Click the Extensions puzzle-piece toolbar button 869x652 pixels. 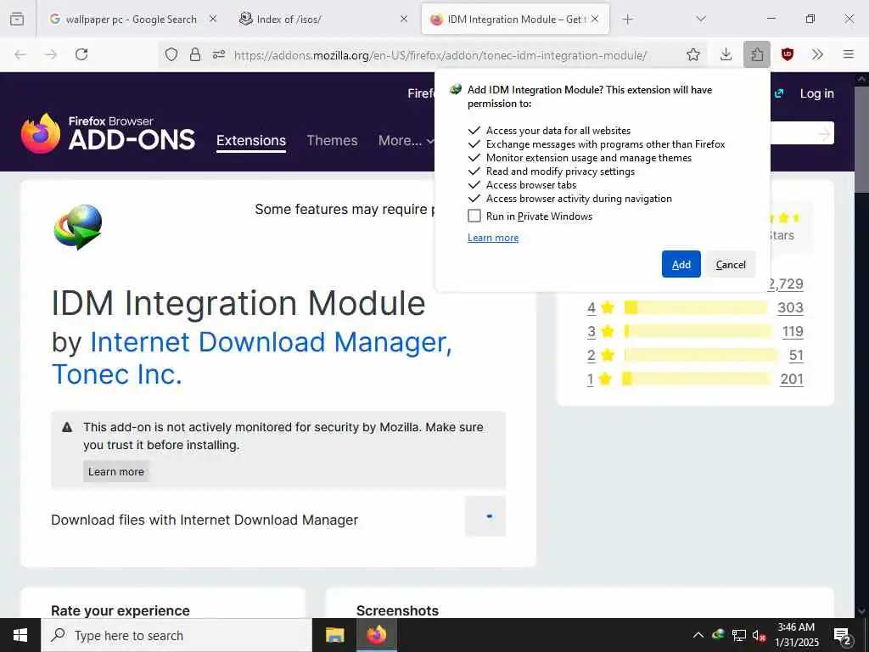[x=757, y=54]
